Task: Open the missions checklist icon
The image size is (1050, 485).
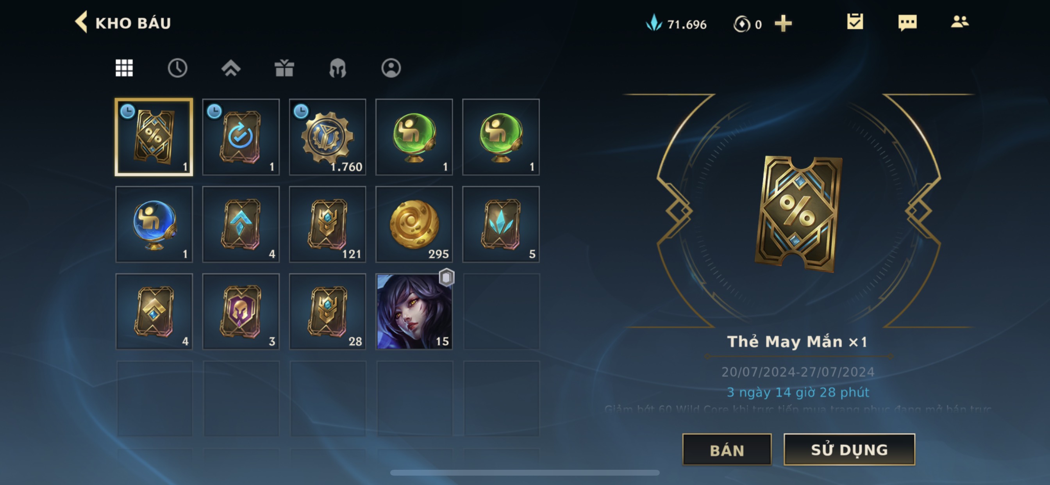Action: (855, 22)
